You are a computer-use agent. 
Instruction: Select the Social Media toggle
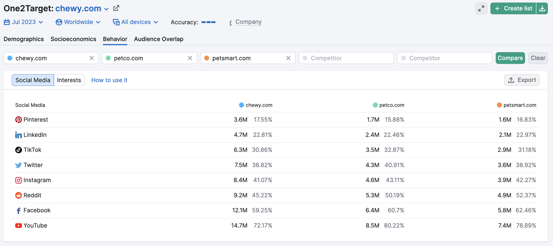click(33, 80)
